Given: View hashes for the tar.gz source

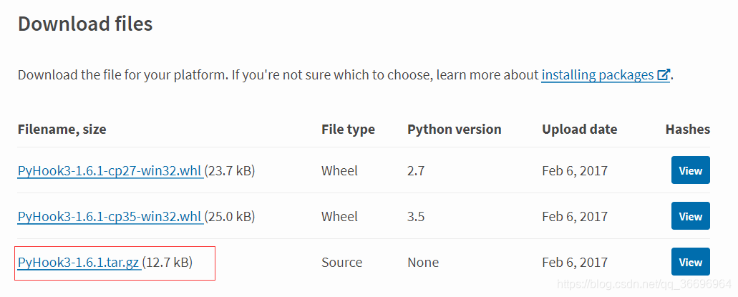Looking at the screenshot, I should 691,262.
